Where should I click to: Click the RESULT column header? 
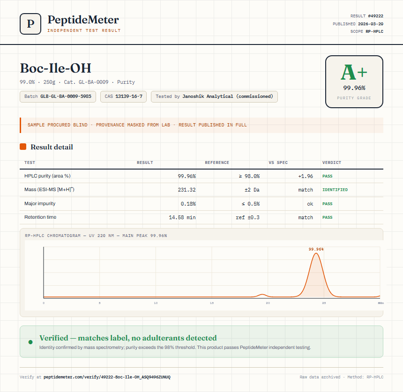(145, 163)
